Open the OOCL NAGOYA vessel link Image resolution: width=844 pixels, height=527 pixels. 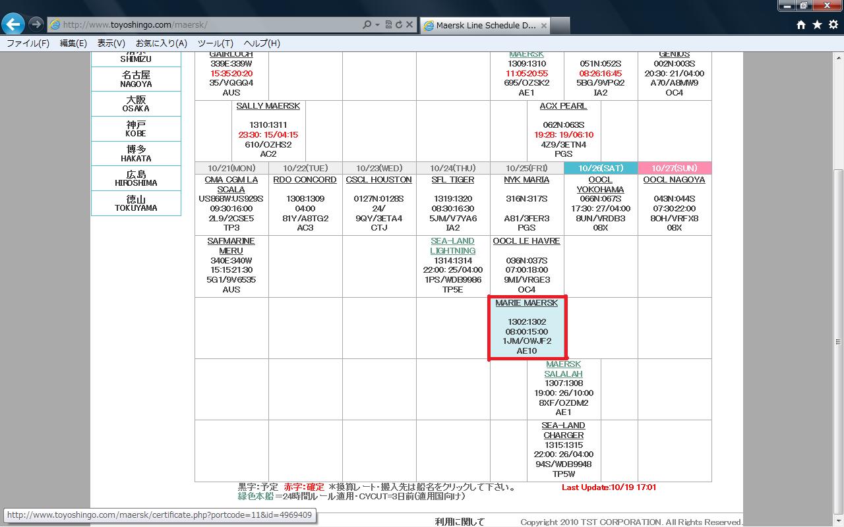coord(675,180)
